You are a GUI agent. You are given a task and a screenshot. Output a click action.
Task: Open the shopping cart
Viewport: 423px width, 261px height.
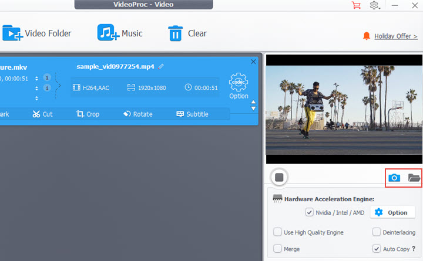point(356,5)
